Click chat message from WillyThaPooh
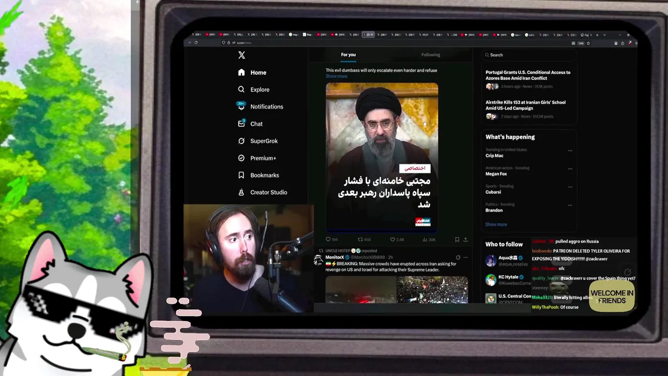This screenshot has height=376, width=668. [555, 308]
